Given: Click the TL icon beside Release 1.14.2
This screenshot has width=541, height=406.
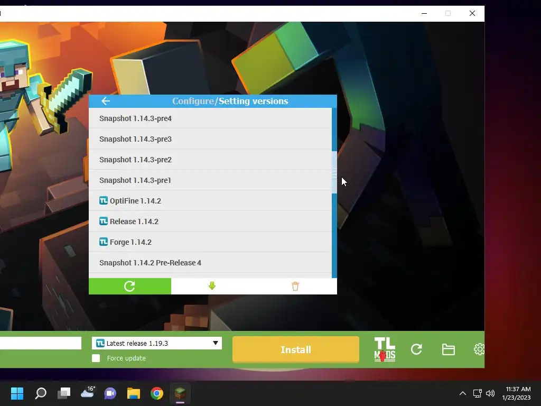Looking at the screenshot, I should click(x=104, y=222).
